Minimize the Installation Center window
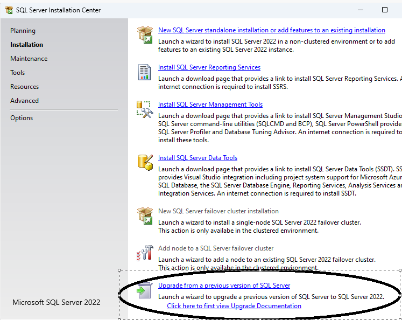The width and height of the screenshot is (402, 320). tap(361, 10)
